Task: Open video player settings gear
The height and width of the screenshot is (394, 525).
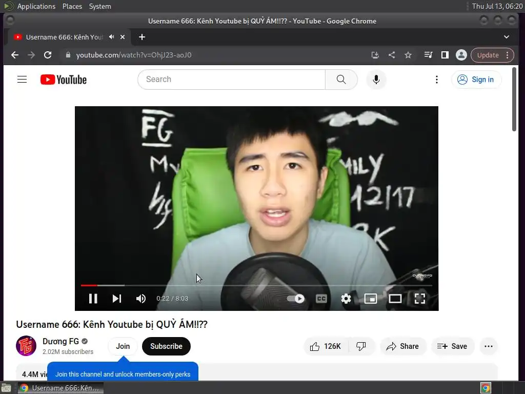Action: [x=346, y=298]
